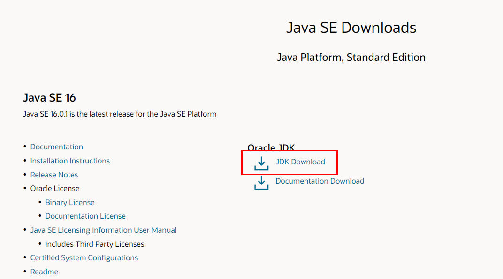
Task: Click the Java SE 16 heading
Action: 49,98
